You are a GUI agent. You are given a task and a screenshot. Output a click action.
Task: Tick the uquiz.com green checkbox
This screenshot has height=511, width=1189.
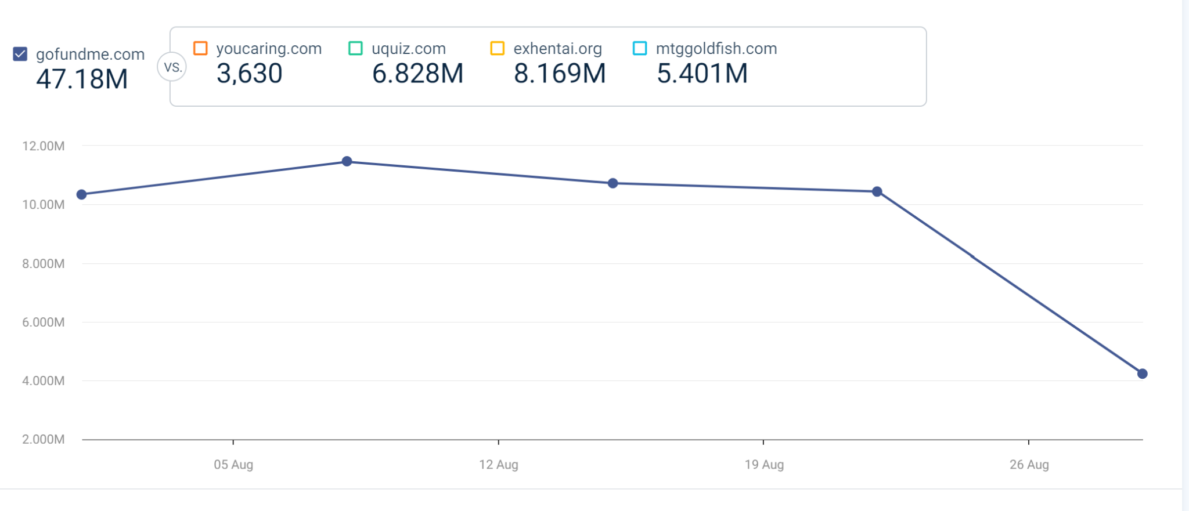(355, 48)
